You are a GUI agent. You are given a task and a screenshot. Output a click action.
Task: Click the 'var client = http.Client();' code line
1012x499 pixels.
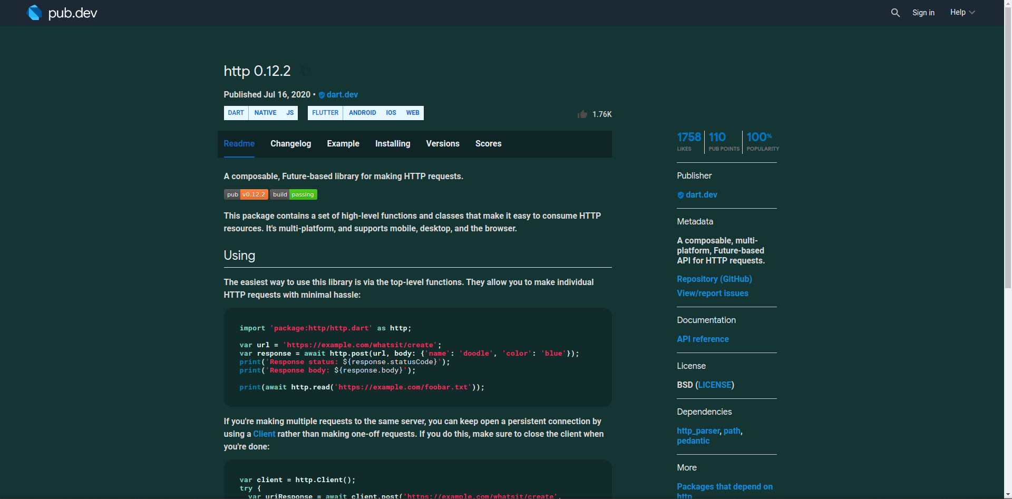click(x=297, y=480)
